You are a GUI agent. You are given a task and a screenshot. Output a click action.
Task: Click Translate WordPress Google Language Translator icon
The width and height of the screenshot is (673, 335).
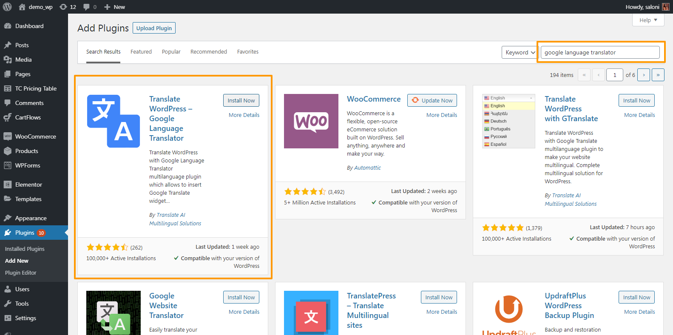(114, 121)
